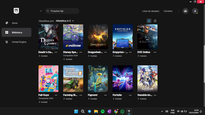Switch to grid view layout
Screen dimensions: 205x115
click(149, 21)
